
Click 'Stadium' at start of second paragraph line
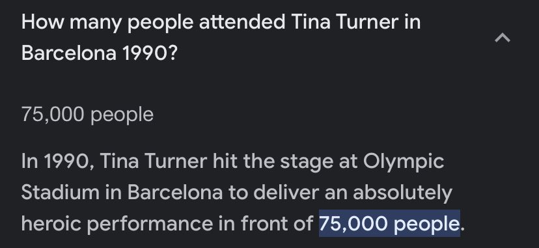(x=61, y=193)
